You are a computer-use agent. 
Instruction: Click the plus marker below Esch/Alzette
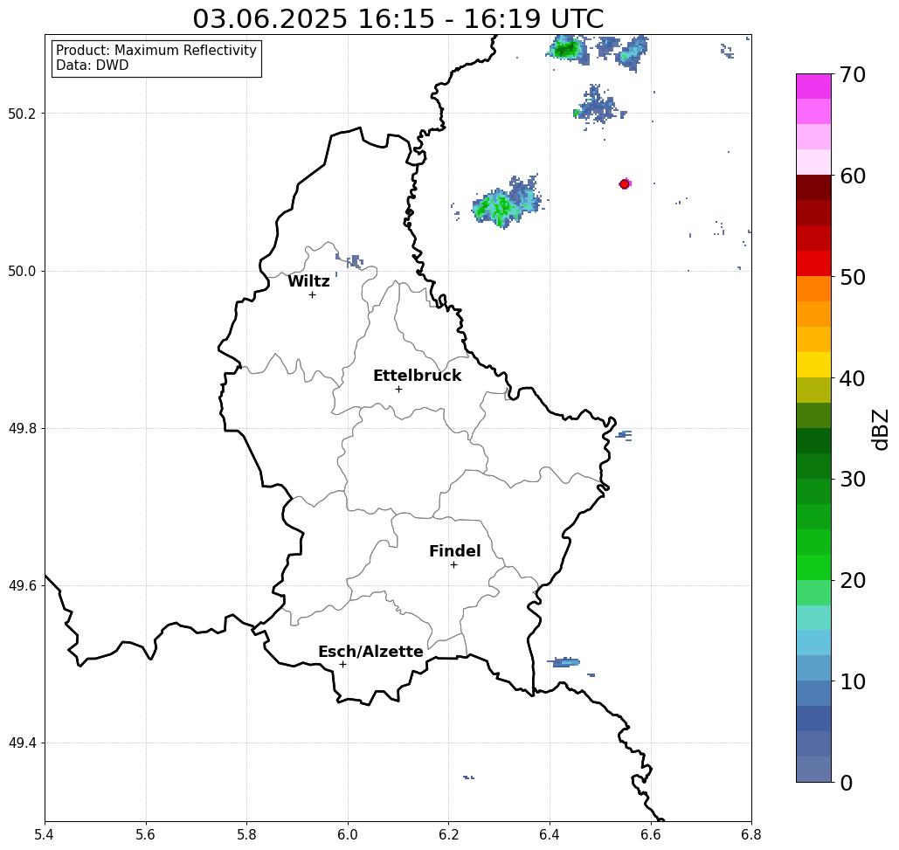point(342,664)
